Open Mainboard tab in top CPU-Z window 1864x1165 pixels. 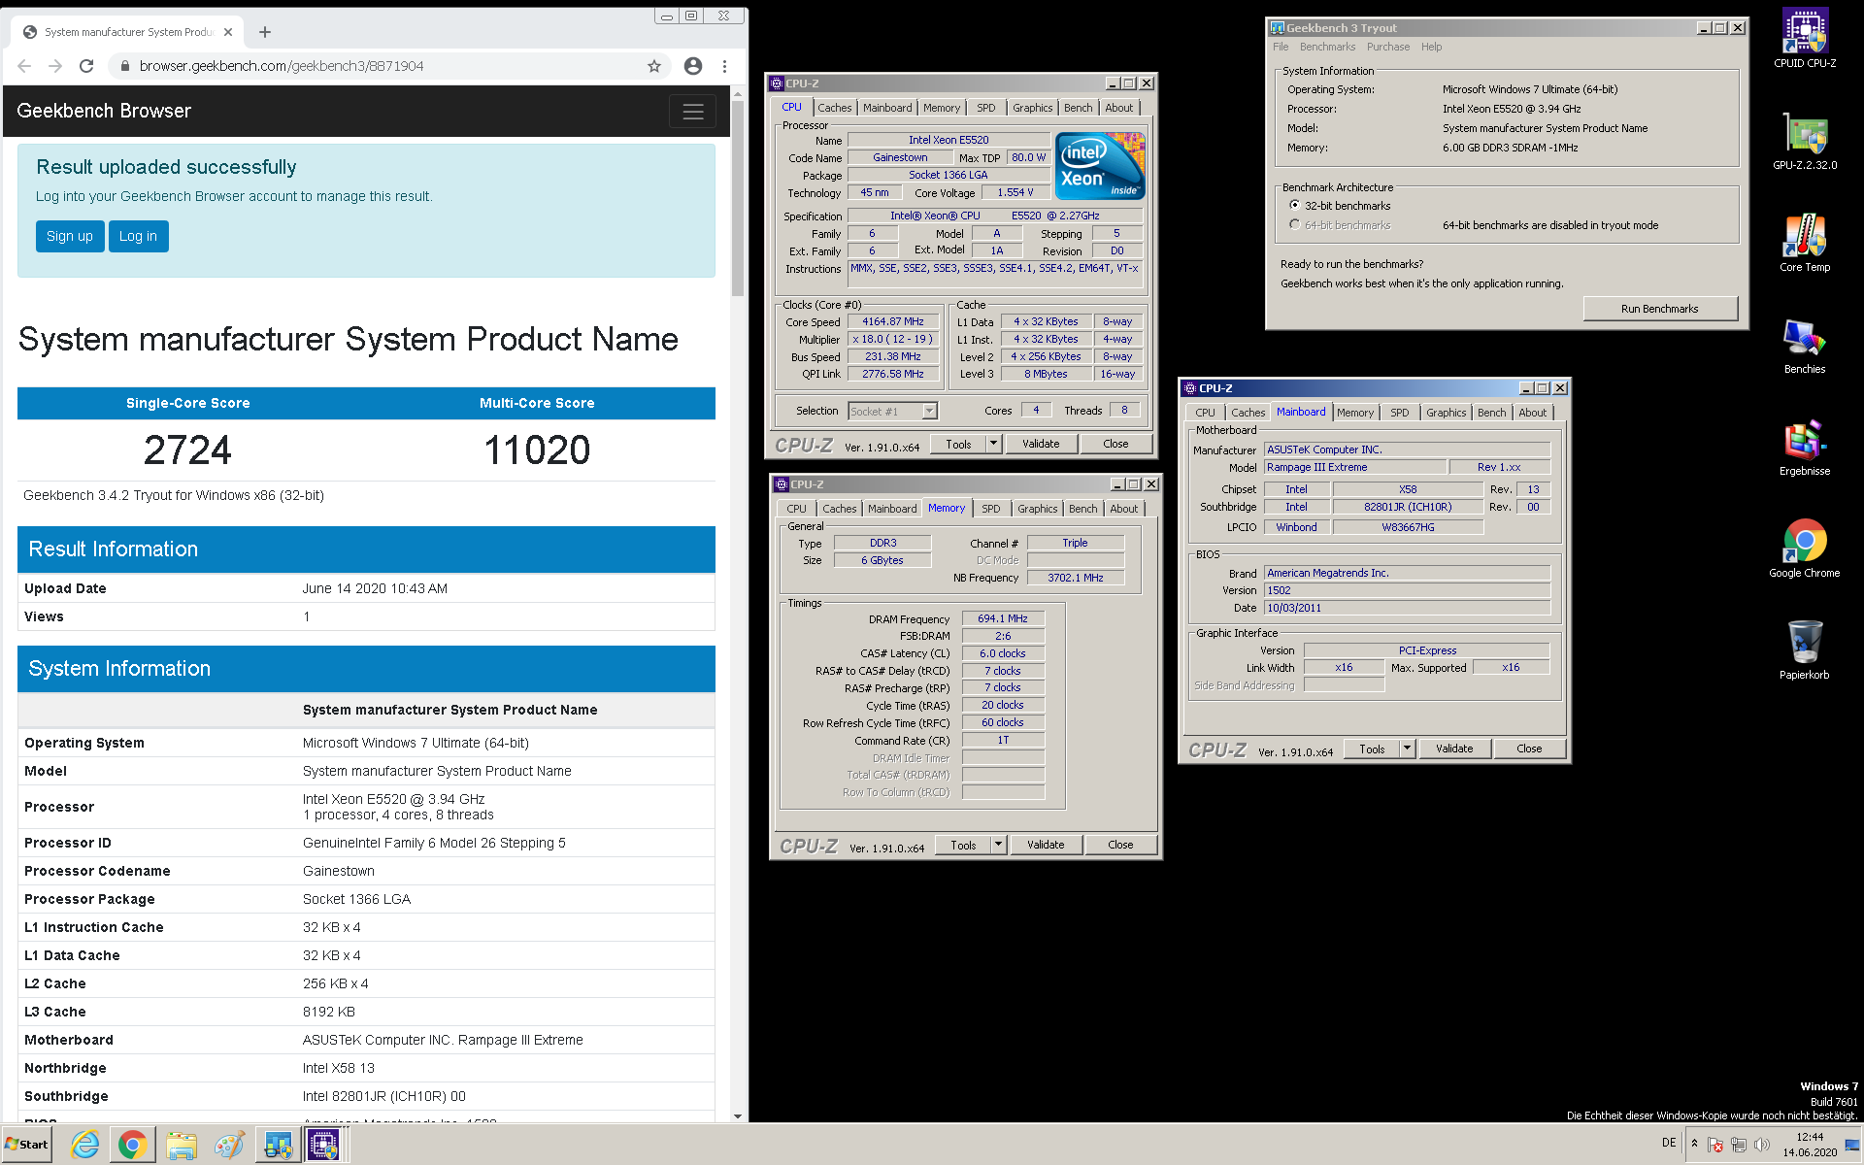click(x=887, y=108)
